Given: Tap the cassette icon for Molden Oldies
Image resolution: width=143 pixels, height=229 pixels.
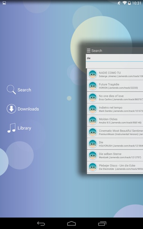Looking at the screenshot, I should click(x=93, y=121).
